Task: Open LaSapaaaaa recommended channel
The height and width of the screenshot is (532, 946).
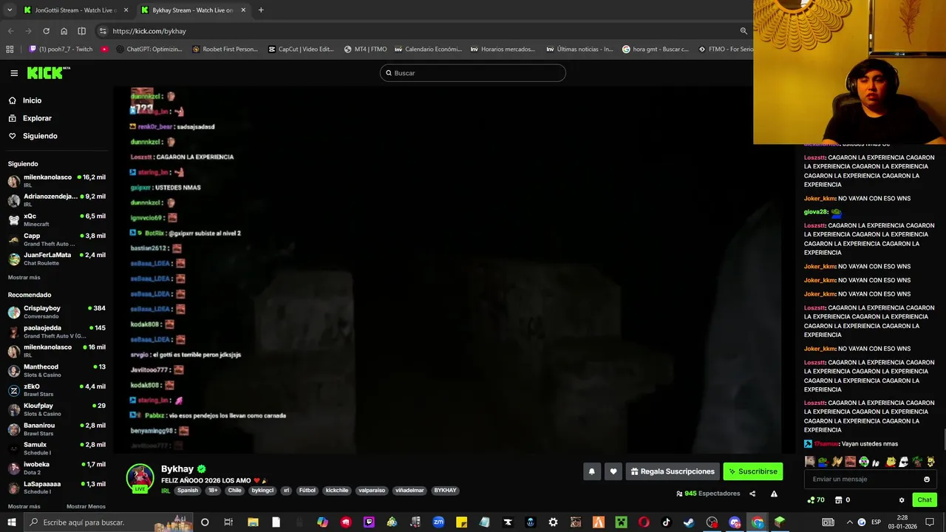Action: click(56, 488)
